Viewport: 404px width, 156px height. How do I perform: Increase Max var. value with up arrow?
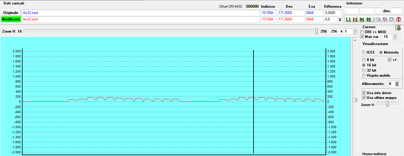point(395,35)
